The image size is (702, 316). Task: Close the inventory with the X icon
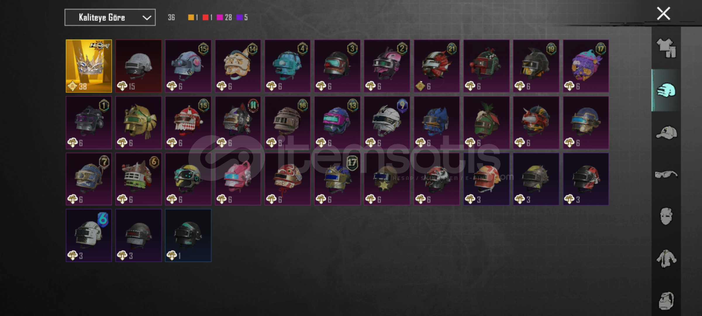coord(663,13)
